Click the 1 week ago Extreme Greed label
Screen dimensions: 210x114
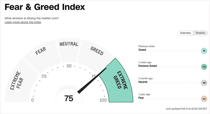point(148,66)
